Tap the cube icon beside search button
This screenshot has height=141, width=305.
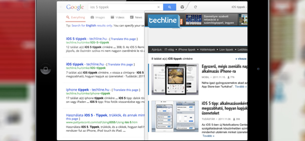click(x=182, y=7)
